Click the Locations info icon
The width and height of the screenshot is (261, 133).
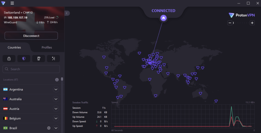57,80
